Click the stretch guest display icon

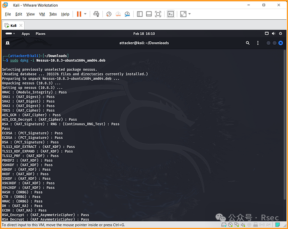pyautogui.click(x=183, y=14)
